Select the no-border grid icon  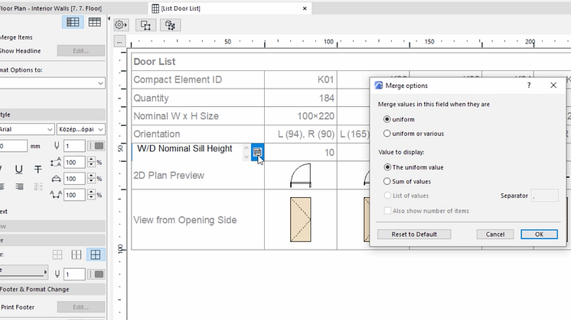tap(57, 254)
